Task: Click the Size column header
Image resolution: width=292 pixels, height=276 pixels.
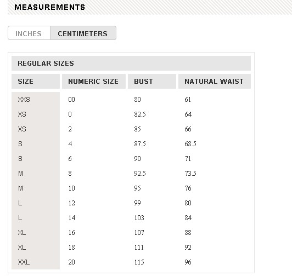Action: 36,82
